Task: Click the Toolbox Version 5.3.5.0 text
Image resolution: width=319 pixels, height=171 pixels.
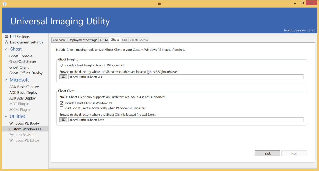Action: click(299, 30)
